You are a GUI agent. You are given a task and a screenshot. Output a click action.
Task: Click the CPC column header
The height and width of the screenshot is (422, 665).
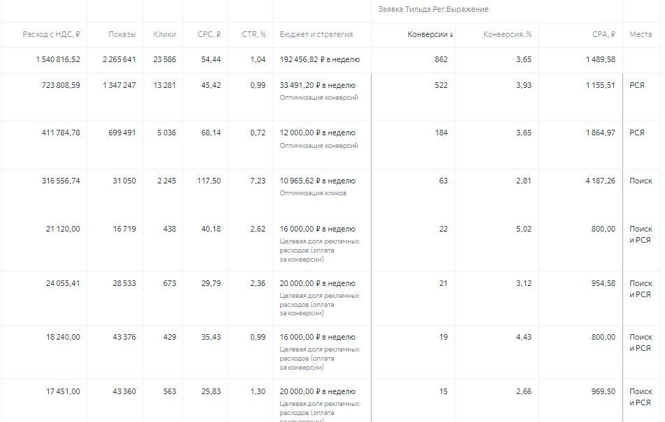(209, 34)
